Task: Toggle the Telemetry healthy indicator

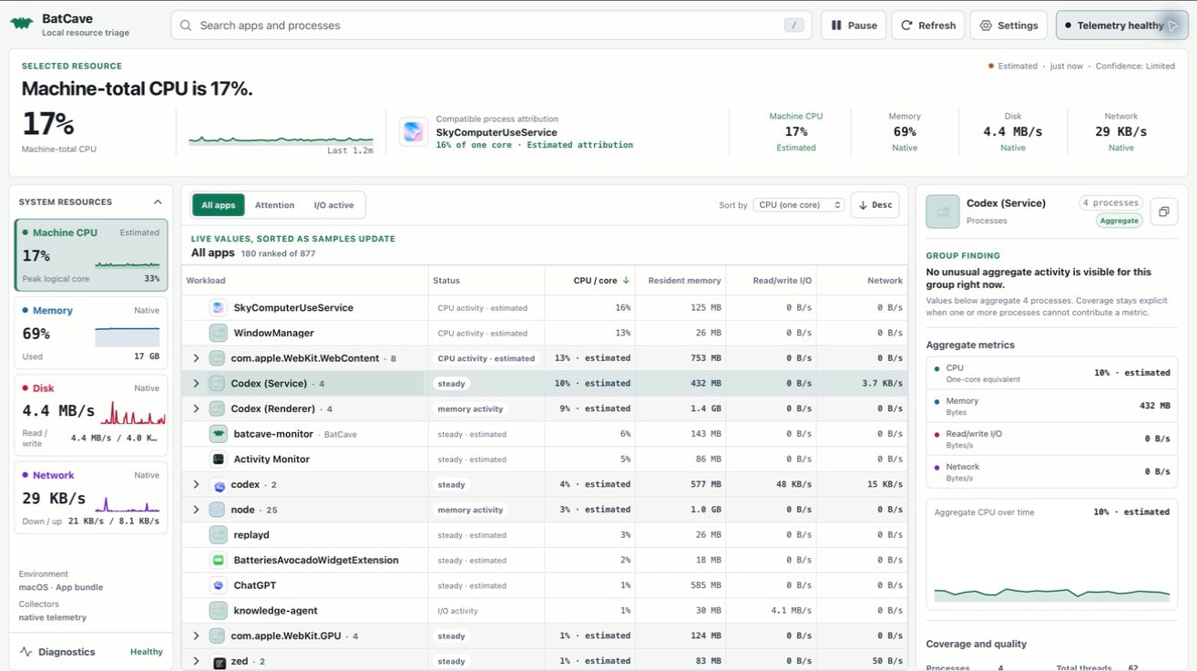Action: pyautogui.click(x=1121, y=26)
